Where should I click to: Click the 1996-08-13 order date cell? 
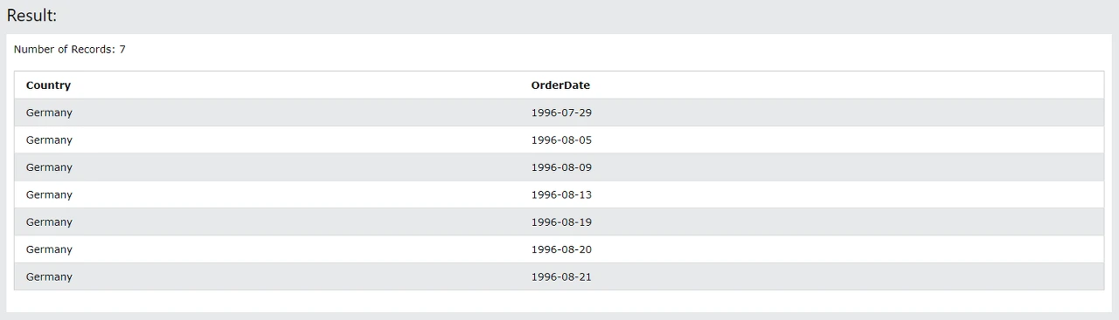tap(561, 194)
